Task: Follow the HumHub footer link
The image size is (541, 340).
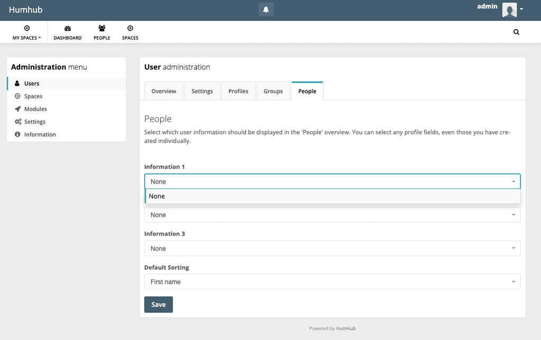Action: tap(346, 328)
